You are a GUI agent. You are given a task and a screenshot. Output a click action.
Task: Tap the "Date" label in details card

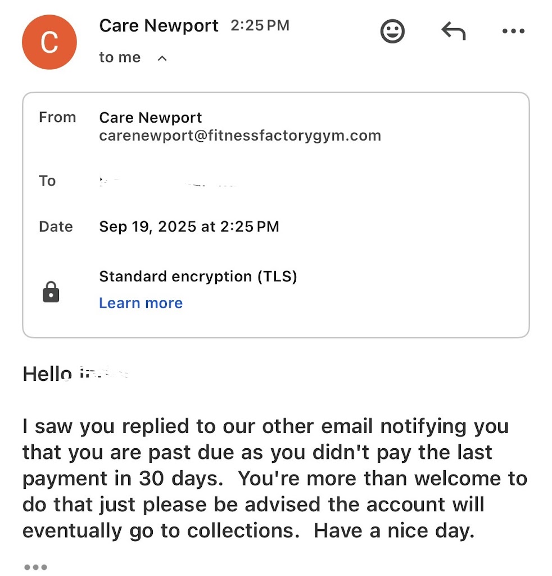click(56, 227)
